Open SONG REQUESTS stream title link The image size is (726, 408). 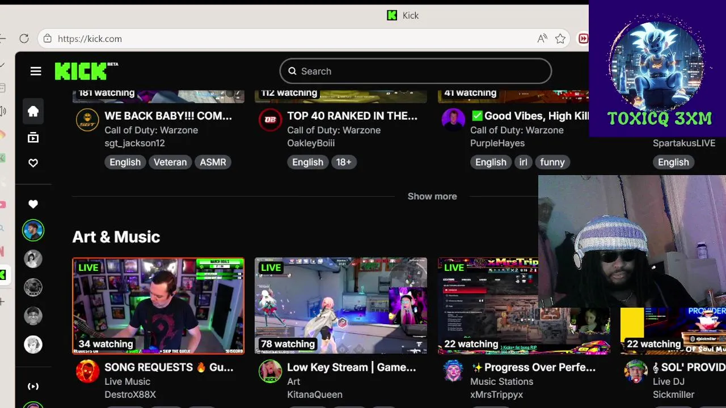(x=169, y=367)
